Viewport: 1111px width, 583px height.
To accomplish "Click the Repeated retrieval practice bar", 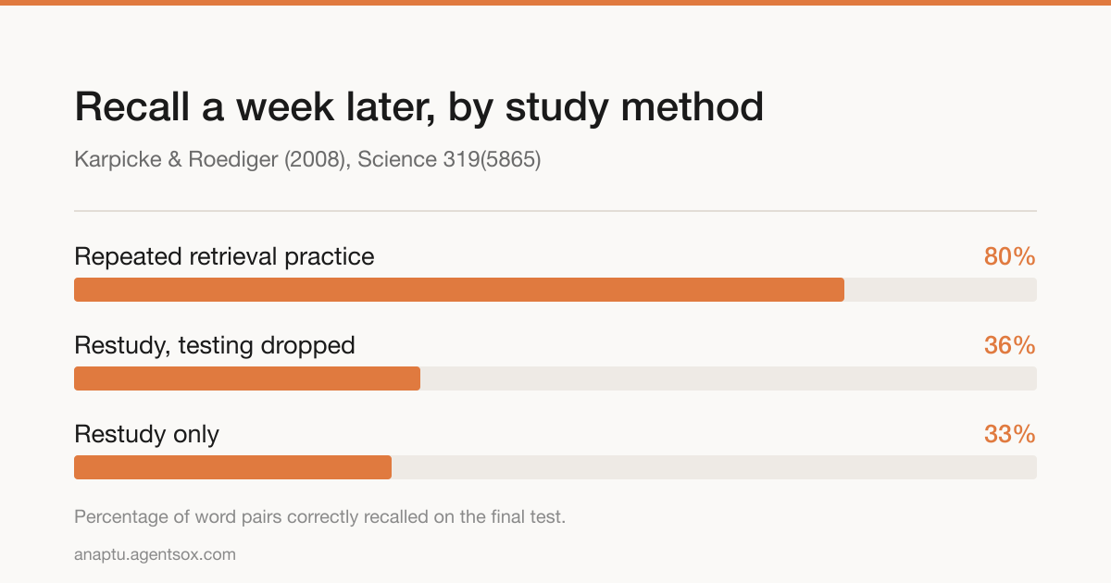I will pos(459,290).
